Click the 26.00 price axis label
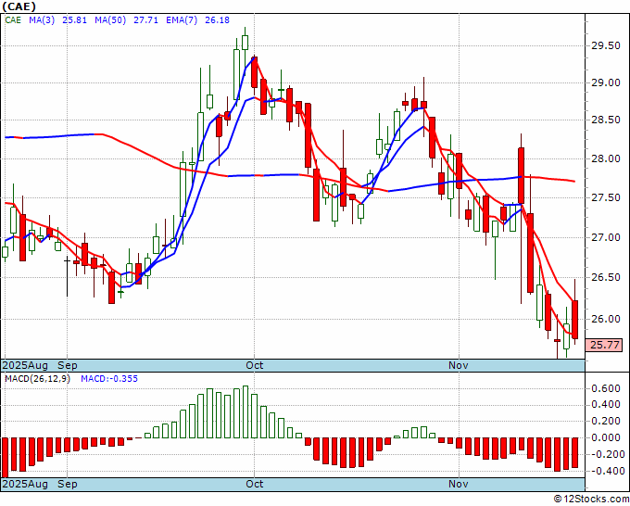Screen dimensions: 630x506 coord(606,319)
